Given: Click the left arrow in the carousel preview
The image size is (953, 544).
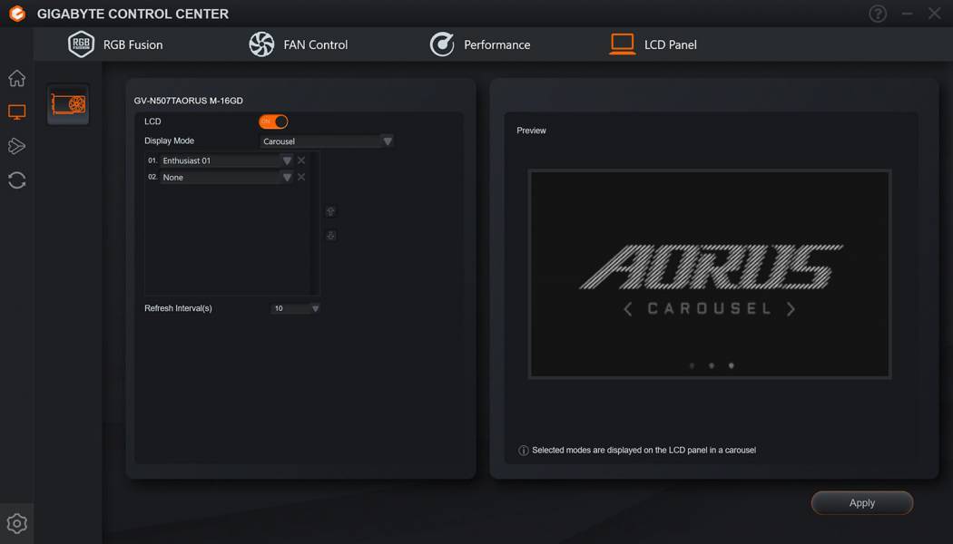Looking at the screenshot, I should click(x=628, y=309).
